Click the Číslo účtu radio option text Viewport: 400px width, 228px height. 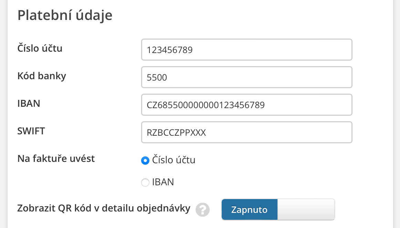tap(173, 160)
